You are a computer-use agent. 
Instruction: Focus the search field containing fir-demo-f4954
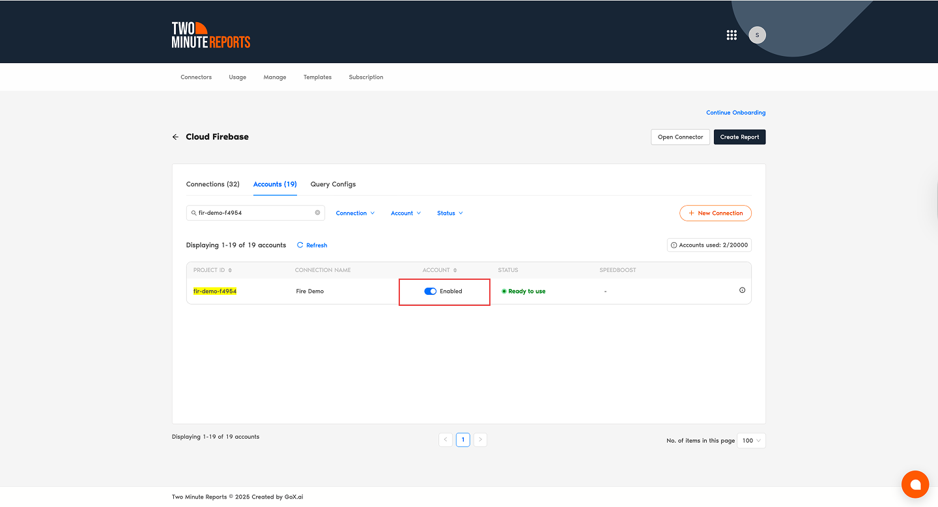pos(255,213)
